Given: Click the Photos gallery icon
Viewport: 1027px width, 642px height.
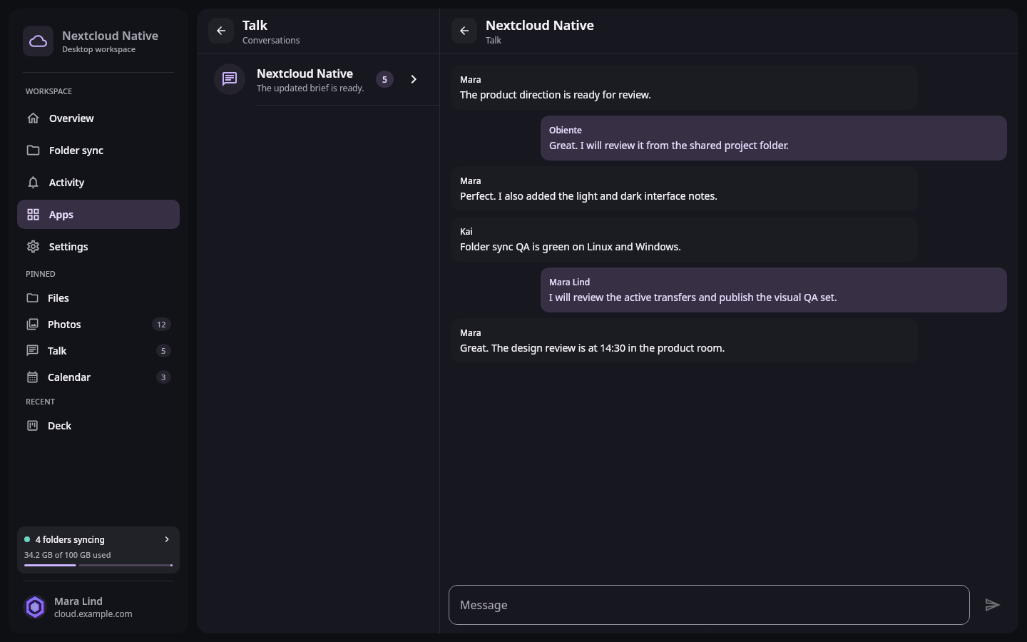Looking at the screenshot, I should tap(32, 325).
